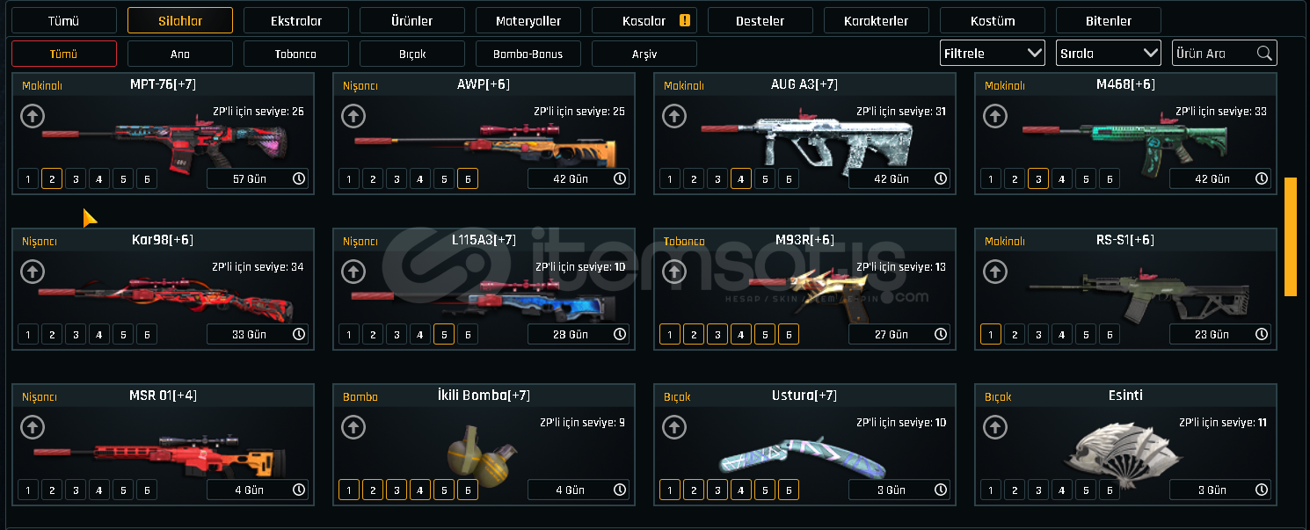This screenshot has height=530, width=1310.
Task: Click the upgrade arrow on İkili Bomba card
Action: coord(353,426)
